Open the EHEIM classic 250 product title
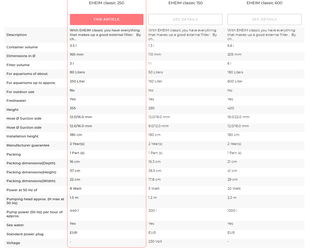Image resolution: width=310 pixels, height=251 pixels. (x=106, y=3)
